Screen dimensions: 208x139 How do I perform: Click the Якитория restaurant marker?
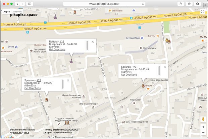click(110, 11)
